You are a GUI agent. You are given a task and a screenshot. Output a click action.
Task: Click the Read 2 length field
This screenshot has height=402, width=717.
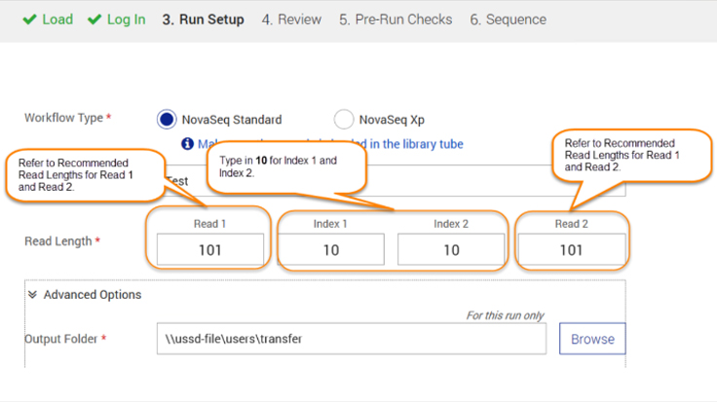tap(571, 250)
